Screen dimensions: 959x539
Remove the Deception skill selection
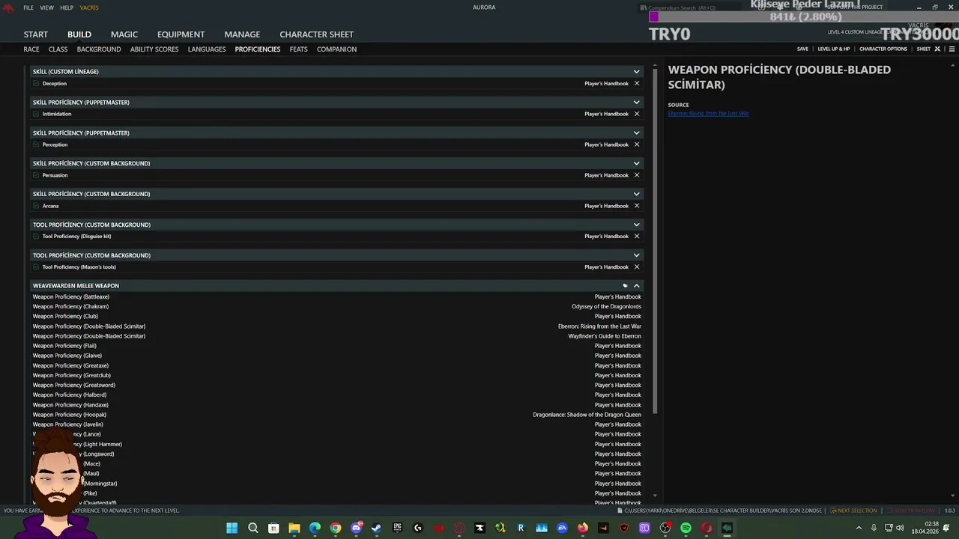tap(637, 83)
